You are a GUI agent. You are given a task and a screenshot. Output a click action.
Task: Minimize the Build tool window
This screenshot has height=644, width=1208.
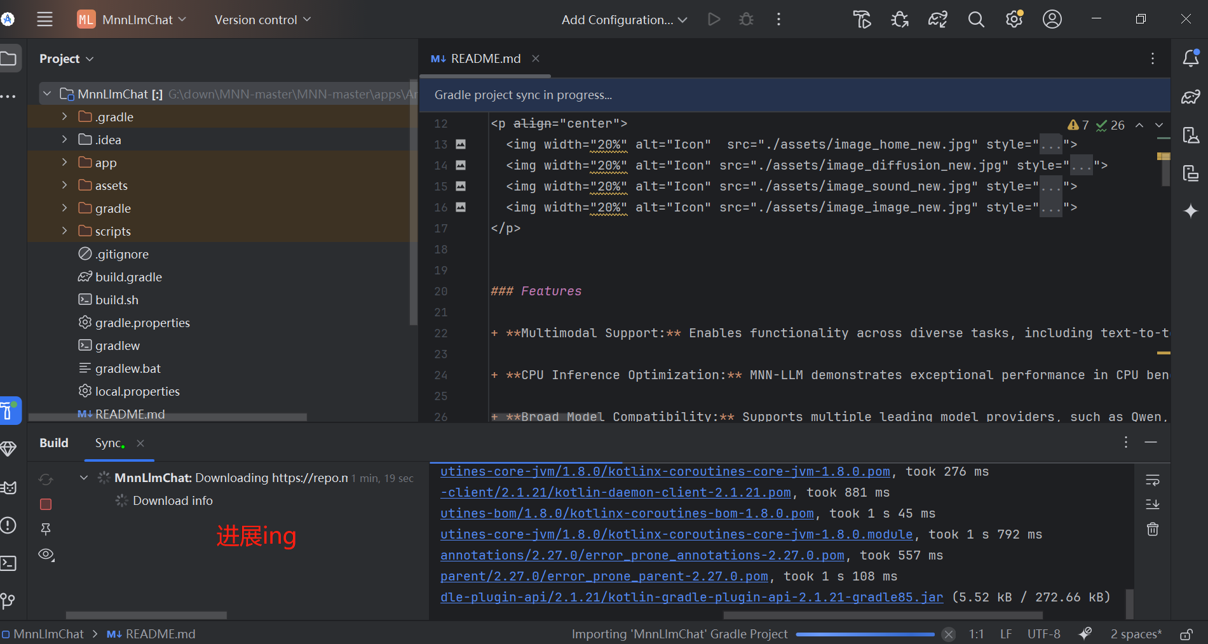point(1151,442)
